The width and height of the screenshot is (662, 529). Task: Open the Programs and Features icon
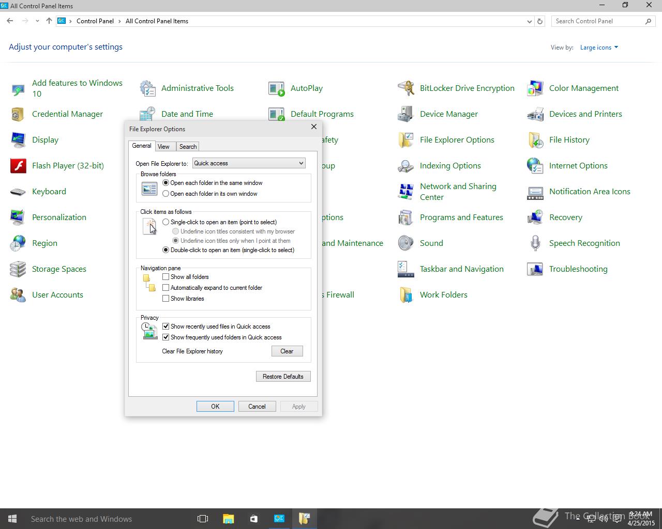point(406,217)
